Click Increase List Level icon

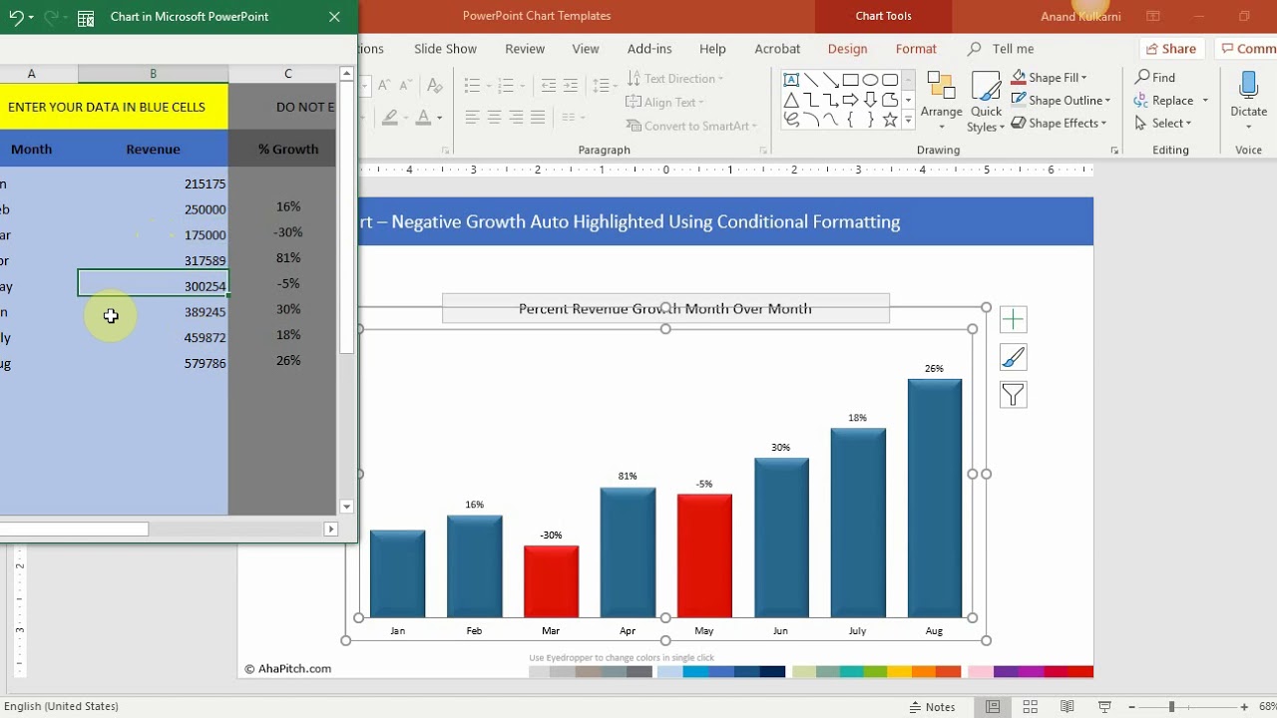pos(570,86)
